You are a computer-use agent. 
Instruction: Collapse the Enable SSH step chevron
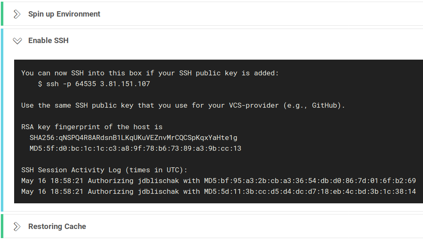17,41
